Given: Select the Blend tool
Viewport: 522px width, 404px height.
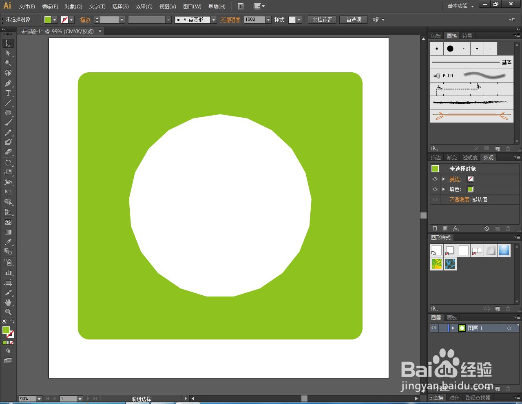Looking at the screenshot, I should point(8,252).
